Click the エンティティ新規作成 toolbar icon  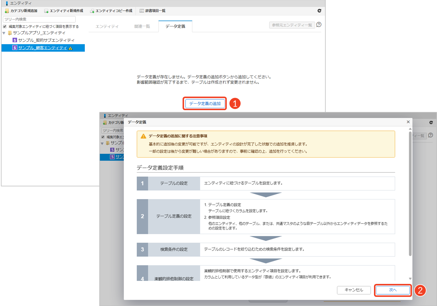pyautogui.click(x=46, y=11)
